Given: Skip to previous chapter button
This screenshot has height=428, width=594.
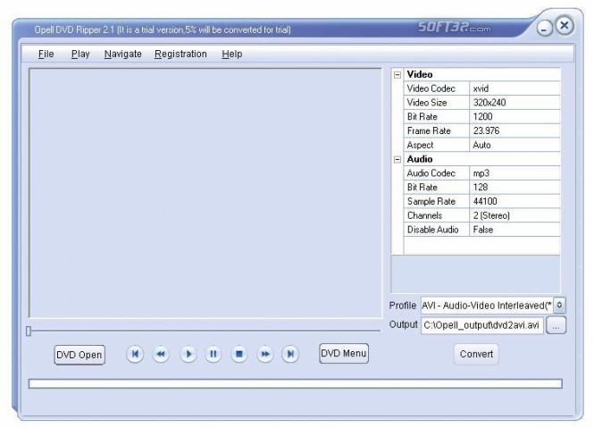Looking at the screenshot, I should click(135, 354).
